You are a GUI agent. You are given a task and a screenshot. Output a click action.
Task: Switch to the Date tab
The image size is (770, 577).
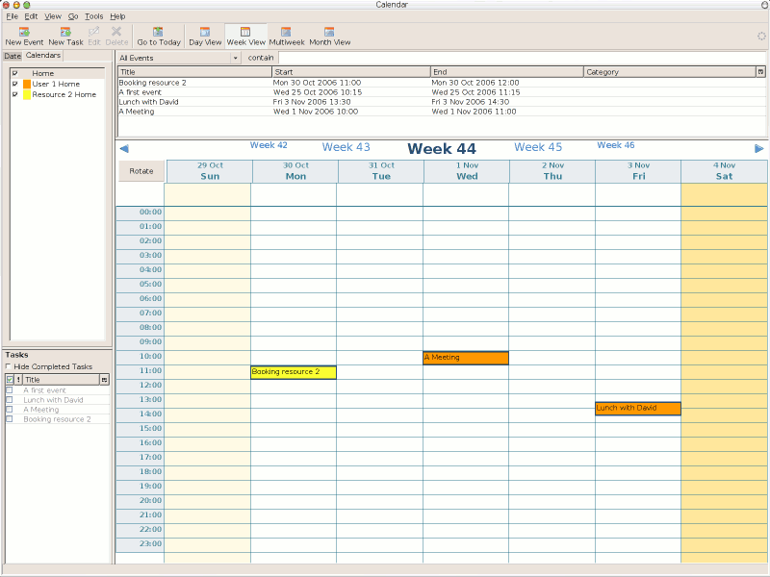[x=13, y=56]
